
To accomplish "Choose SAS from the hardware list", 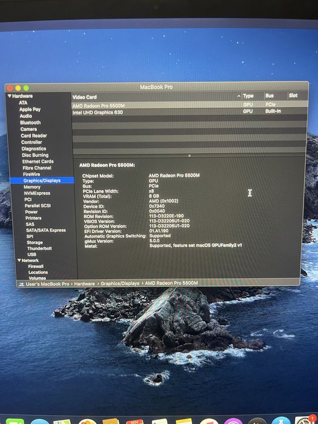I will coord(30,224).
